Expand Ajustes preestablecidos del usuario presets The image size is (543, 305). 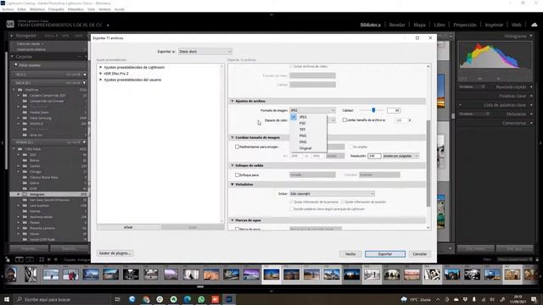[x=101, y=80]
